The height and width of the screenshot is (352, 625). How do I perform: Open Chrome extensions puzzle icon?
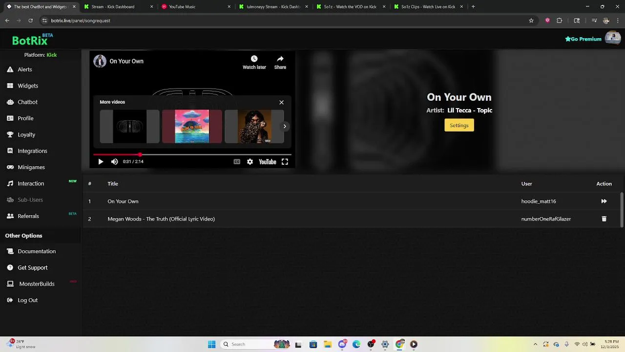point(560,21)
